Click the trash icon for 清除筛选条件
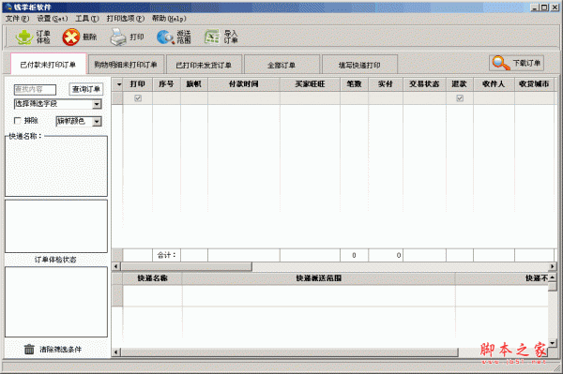 coord(29,349)
